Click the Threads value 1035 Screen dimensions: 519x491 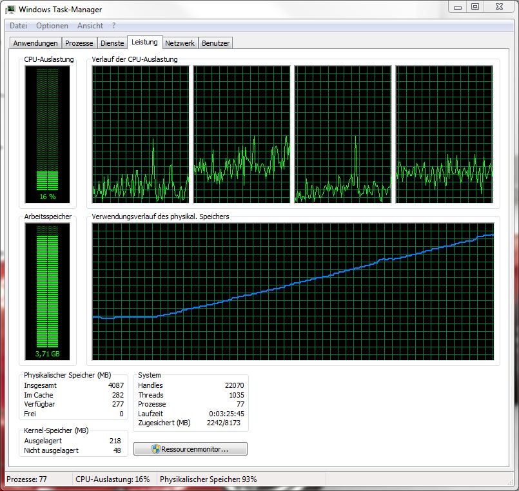pyautogui.click(x=237, y=395)
